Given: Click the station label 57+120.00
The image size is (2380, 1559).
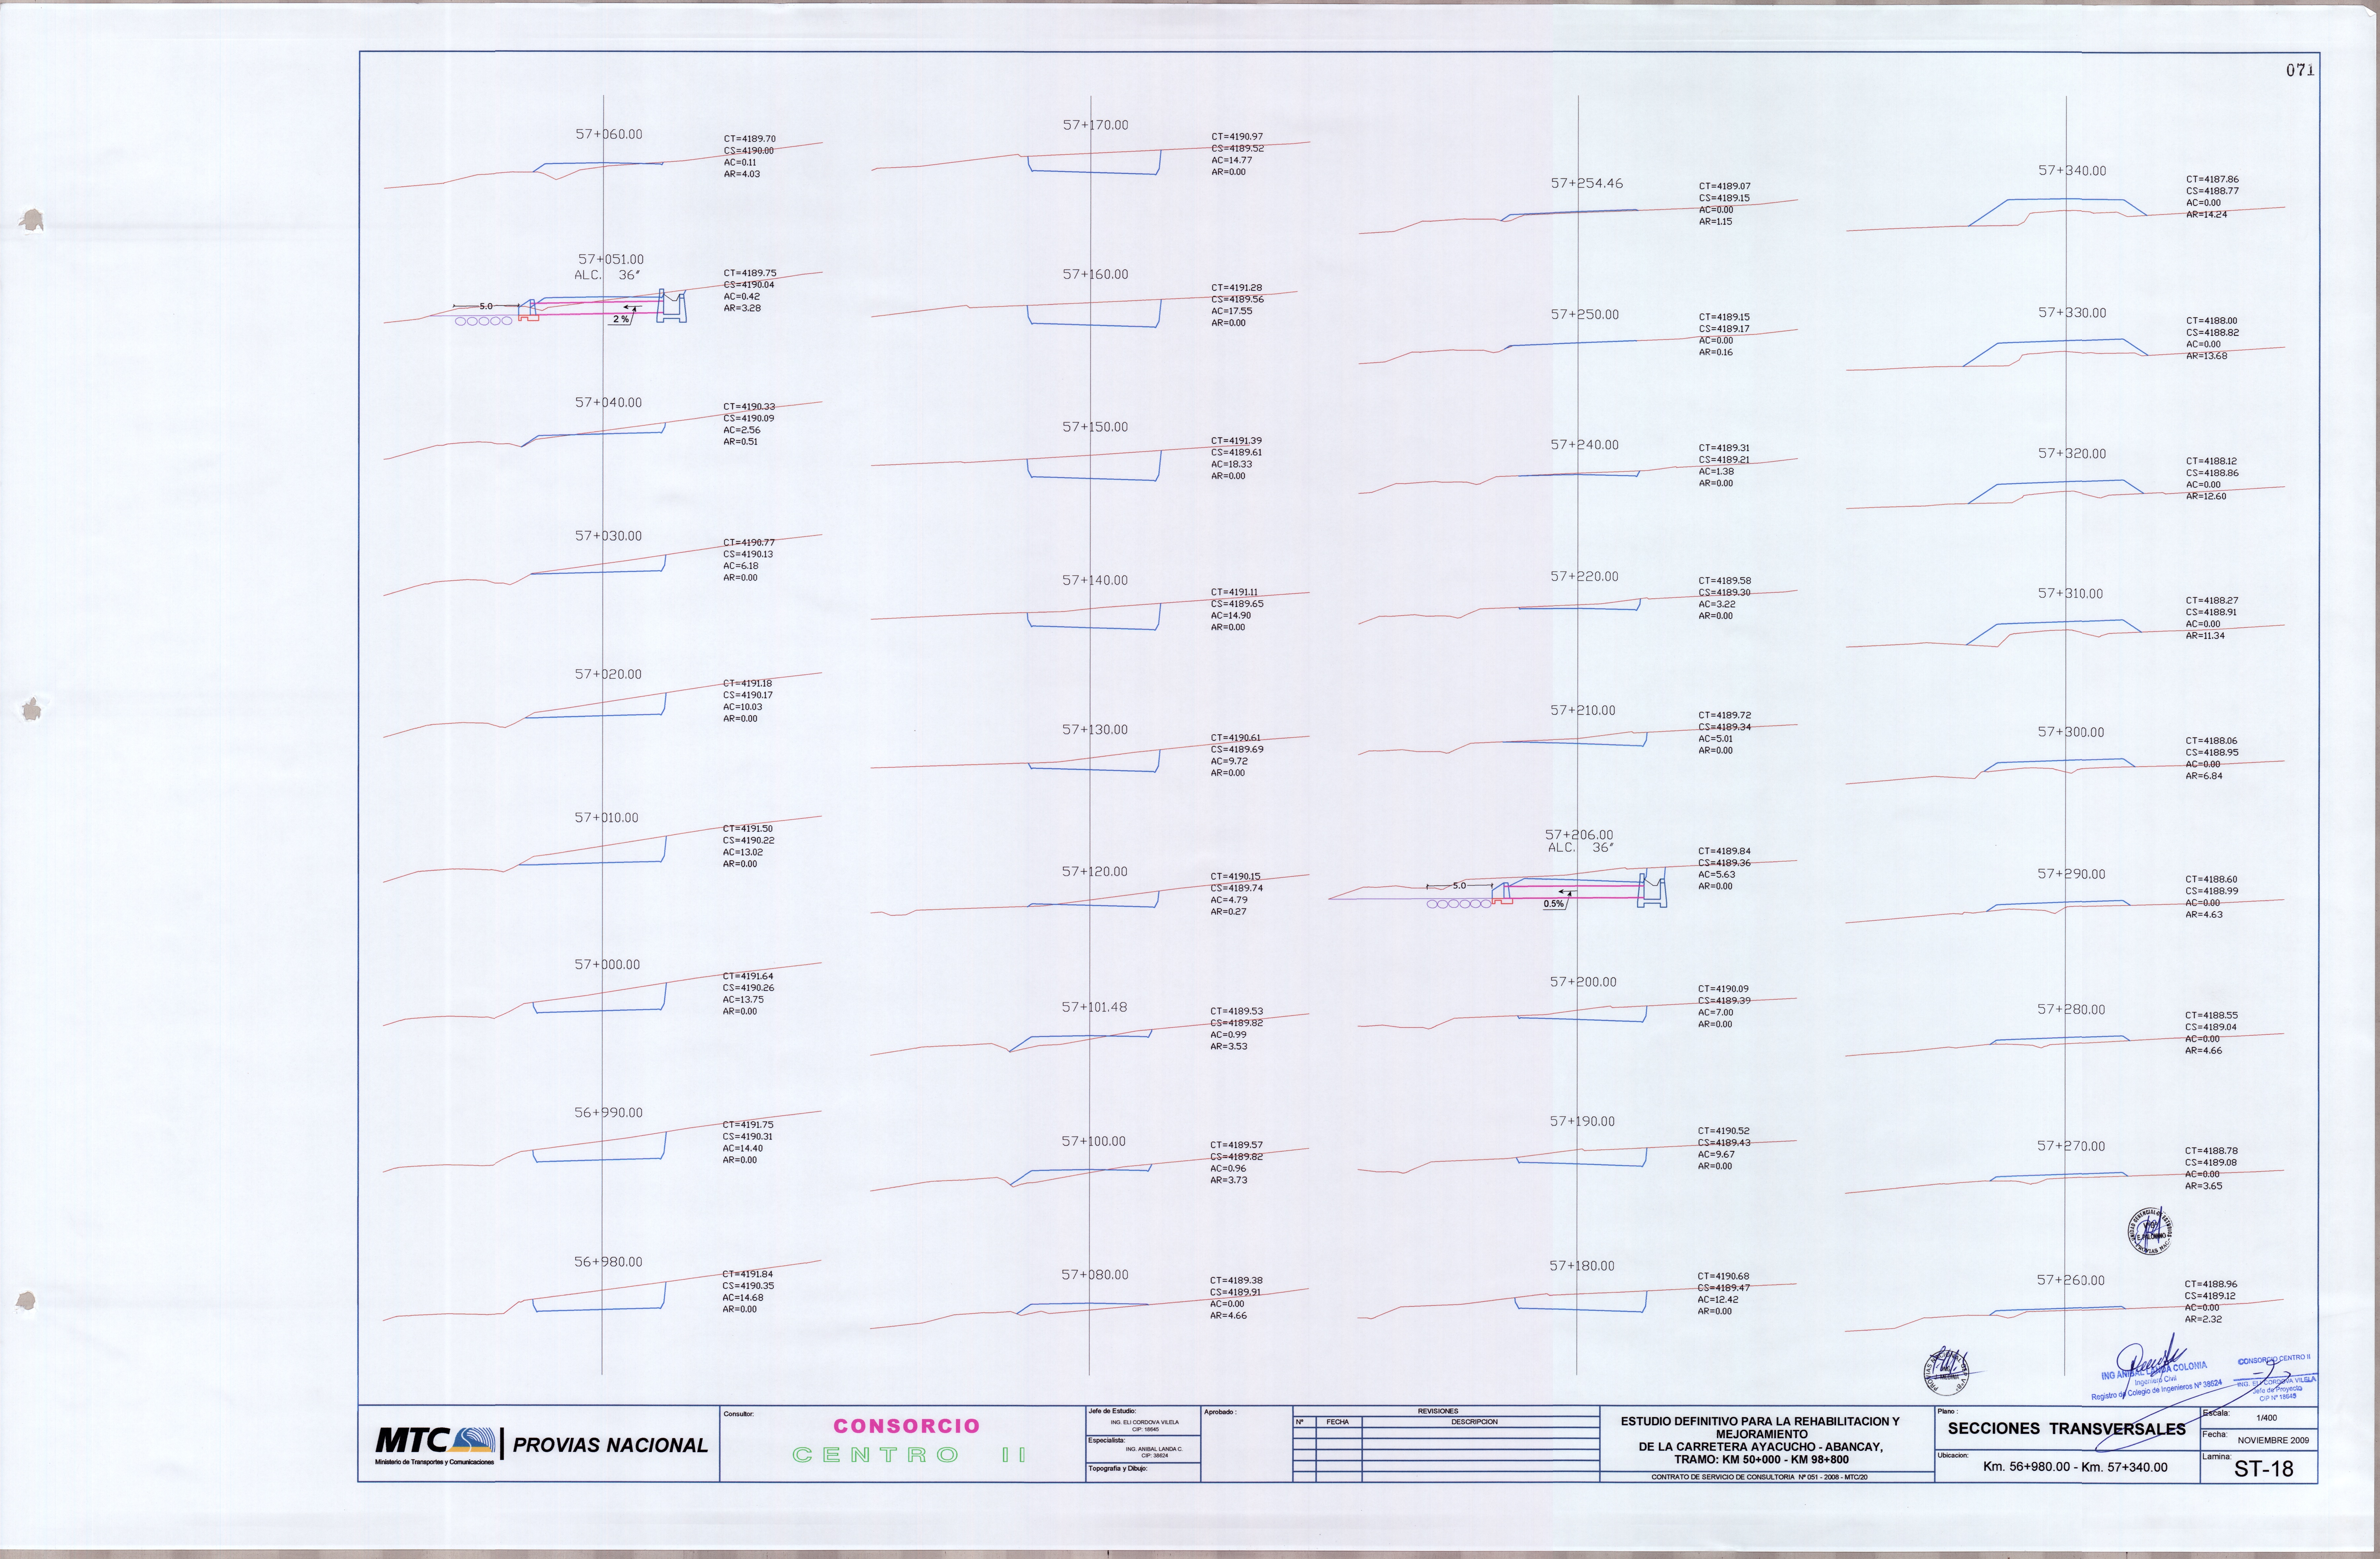Looking at the screenshot, I should 1094,872.
